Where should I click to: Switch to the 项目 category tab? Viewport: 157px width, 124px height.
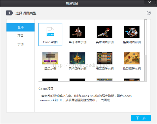point(21,36)
